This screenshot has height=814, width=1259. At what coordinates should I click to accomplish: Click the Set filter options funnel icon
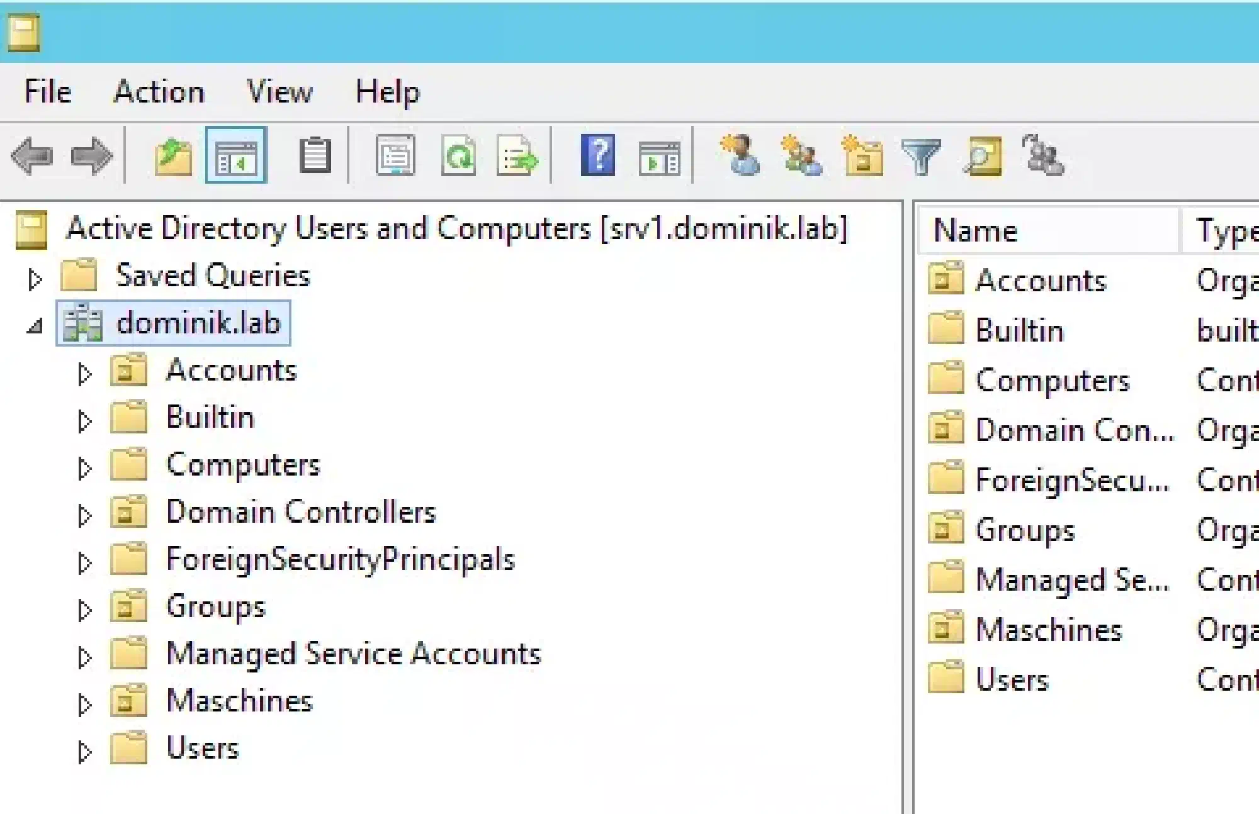tap(921, 156)
